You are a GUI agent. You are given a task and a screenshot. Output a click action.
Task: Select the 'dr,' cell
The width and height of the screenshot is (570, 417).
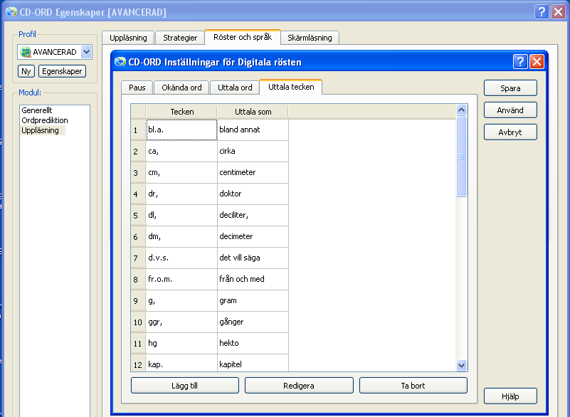(x=181, y=194)
